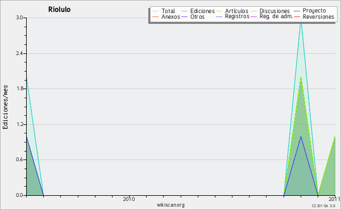This screenshot has height=210, width=341.
Task: Click the red Reversiones line swatch in legend
Action: click(x=297, y=16)
